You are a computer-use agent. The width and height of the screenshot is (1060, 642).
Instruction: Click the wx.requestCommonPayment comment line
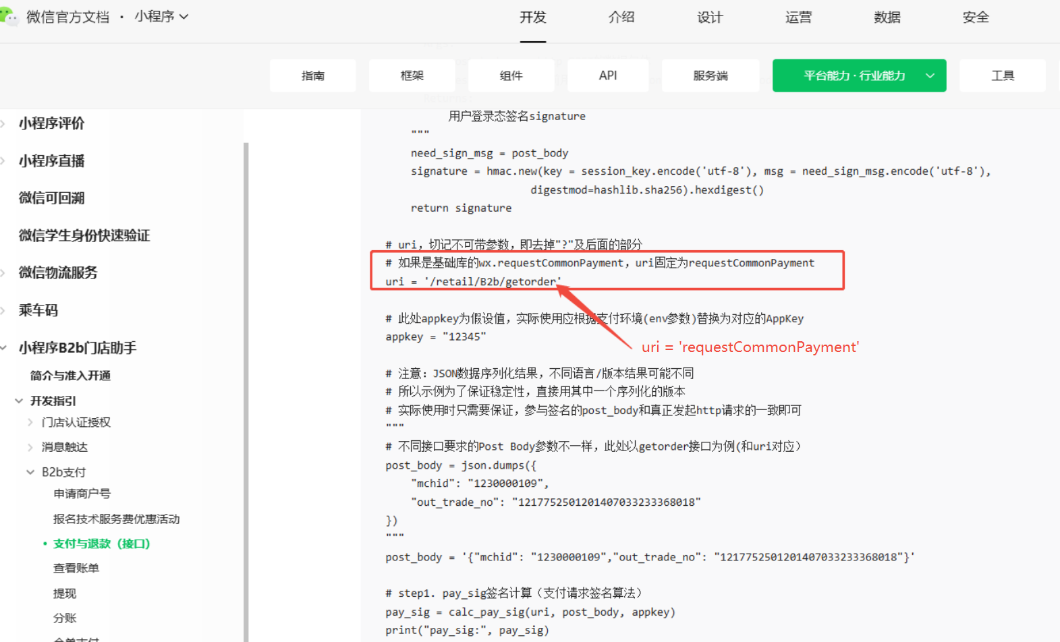pos(600,263)
